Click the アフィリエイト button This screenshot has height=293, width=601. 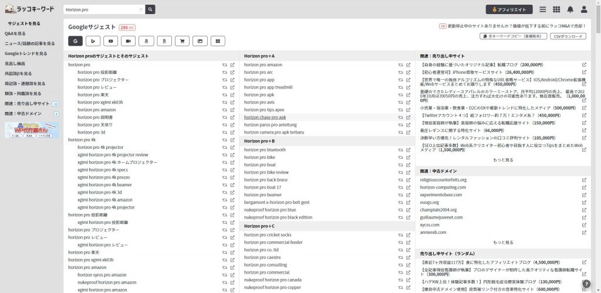click(x=509, y=9)
